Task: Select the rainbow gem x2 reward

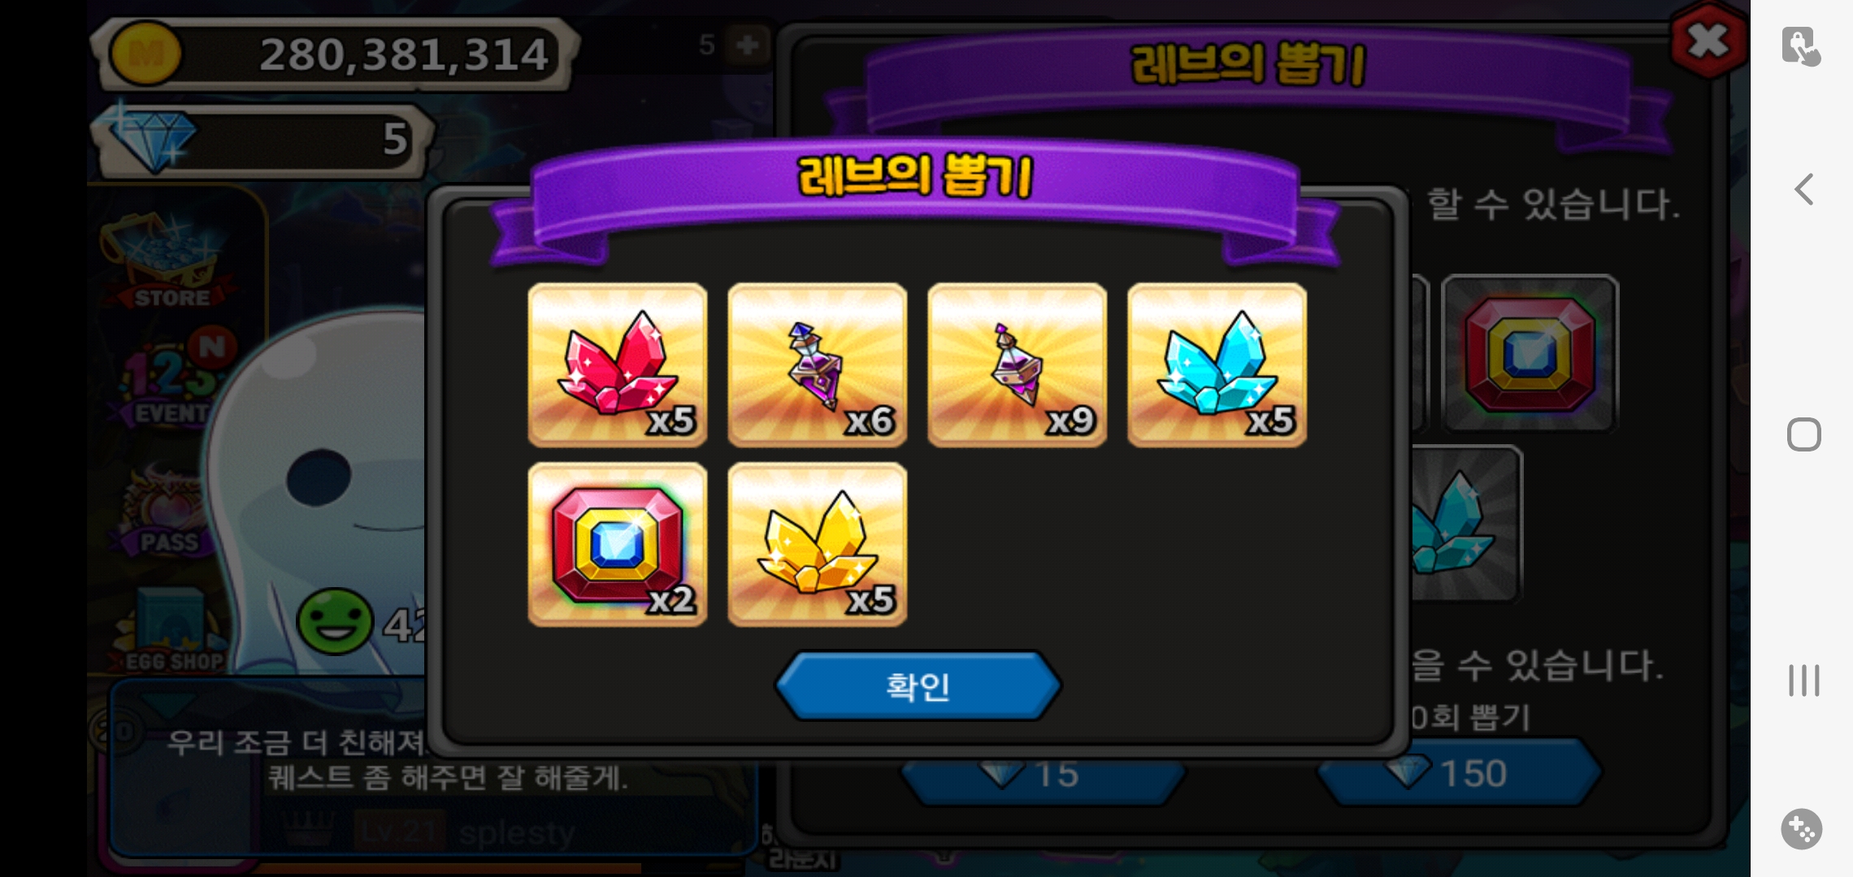Action: point(618,544)
